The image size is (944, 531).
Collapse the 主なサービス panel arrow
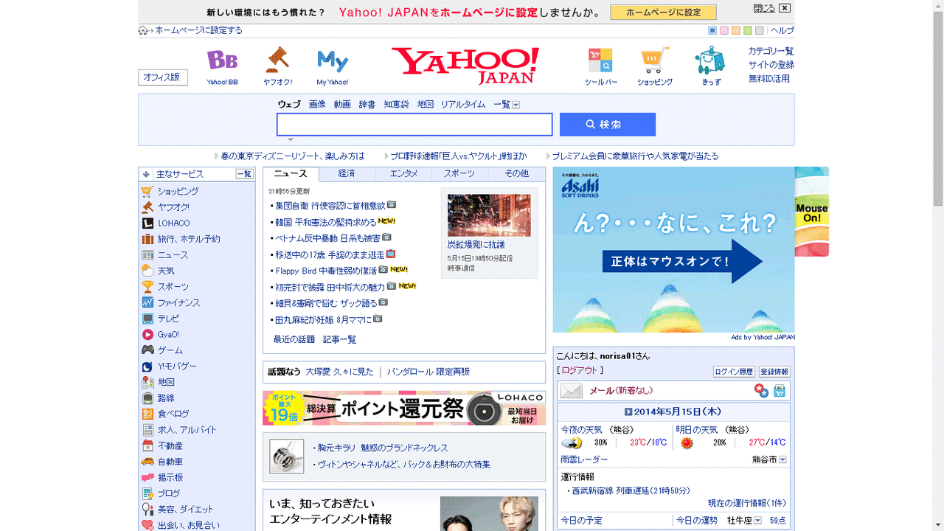(x=146, y=174)
